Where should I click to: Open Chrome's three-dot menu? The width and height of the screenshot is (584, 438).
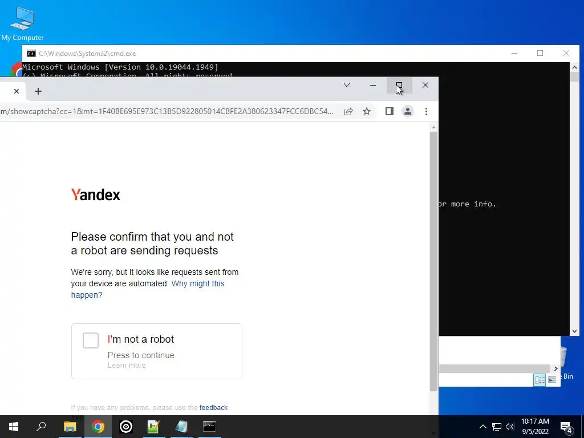[x=426, y=111]
